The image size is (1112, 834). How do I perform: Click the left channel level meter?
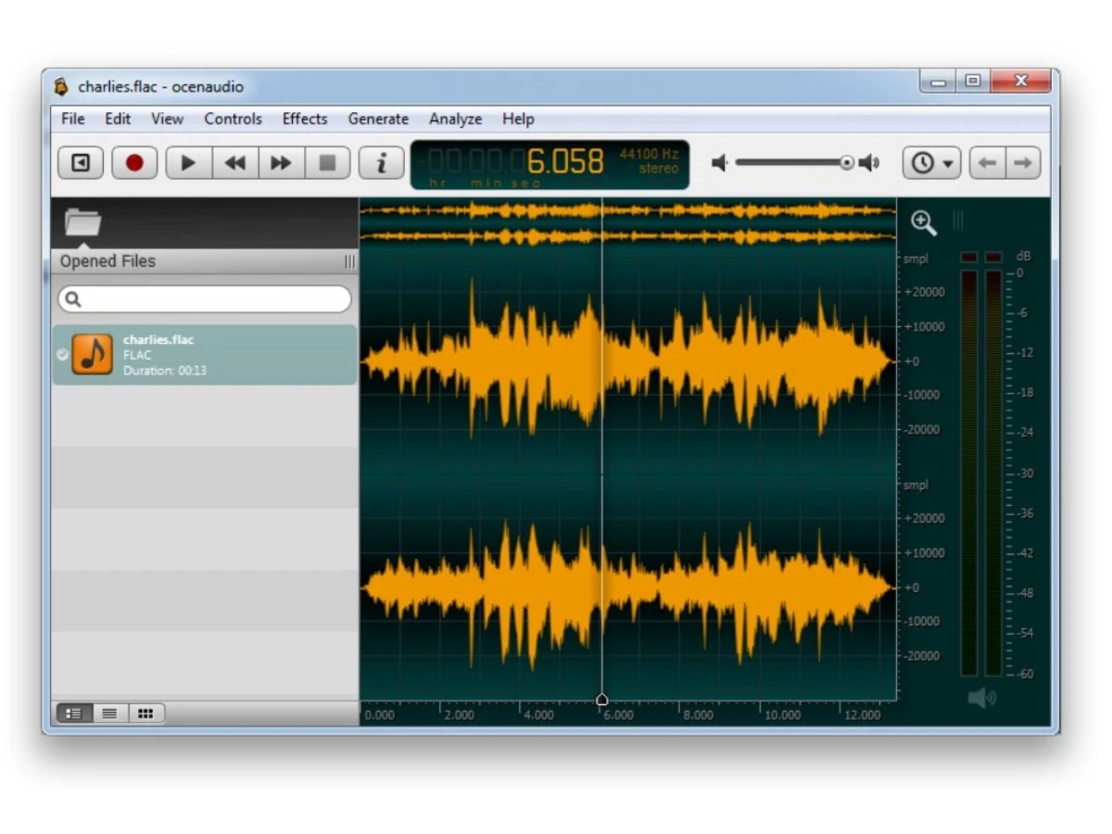[x=969, y=473]
